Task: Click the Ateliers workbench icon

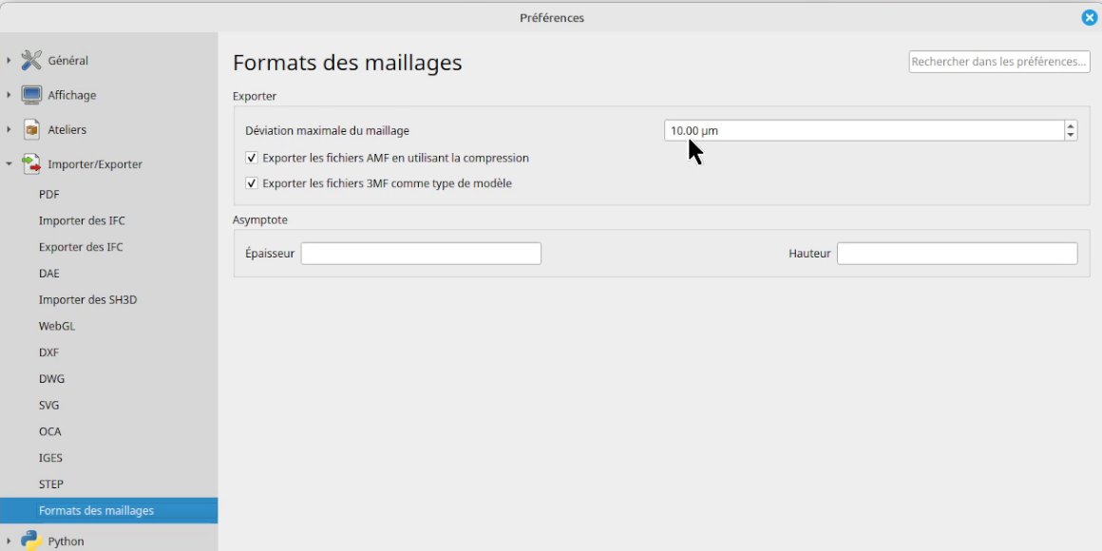Action: point(31,129)
